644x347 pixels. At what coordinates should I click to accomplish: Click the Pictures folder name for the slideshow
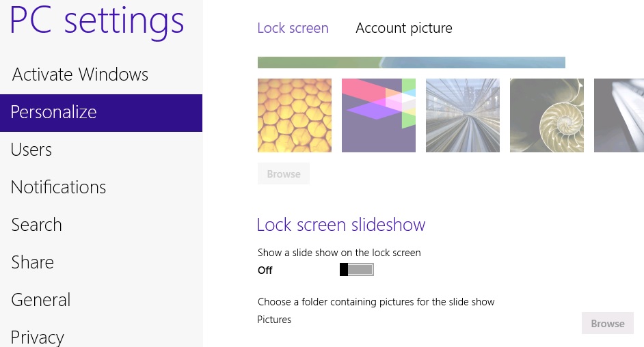click(274, 320)
